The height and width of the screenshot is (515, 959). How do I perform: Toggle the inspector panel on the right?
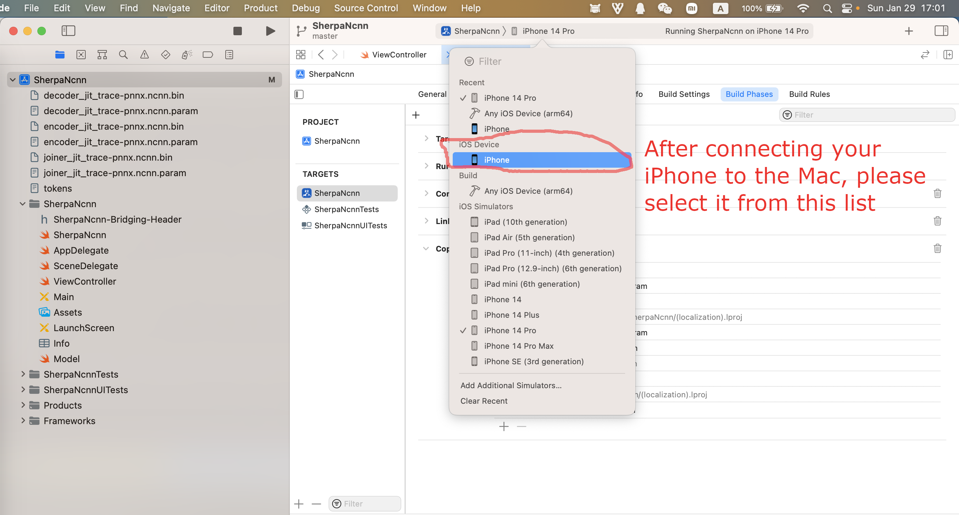coord(941,31)
